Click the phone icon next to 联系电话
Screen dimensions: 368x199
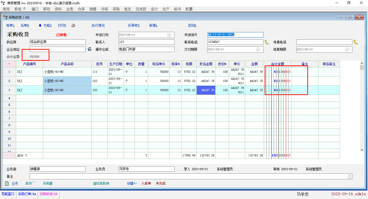267,42
